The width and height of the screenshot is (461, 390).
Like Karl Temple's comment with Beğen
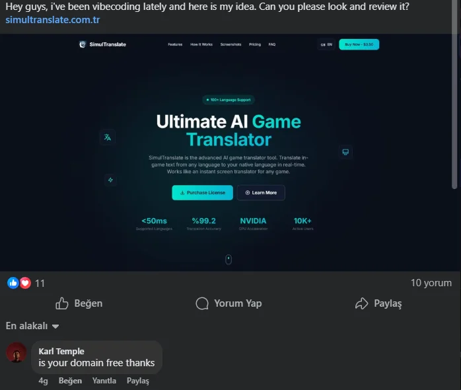pos(70,381)
